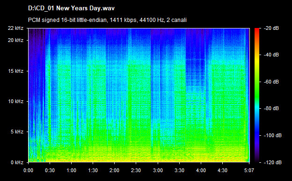292x181 pixels.
Task: Click the file title 'D:\CD_01 New Years Day.wav'
Action: 71,8
